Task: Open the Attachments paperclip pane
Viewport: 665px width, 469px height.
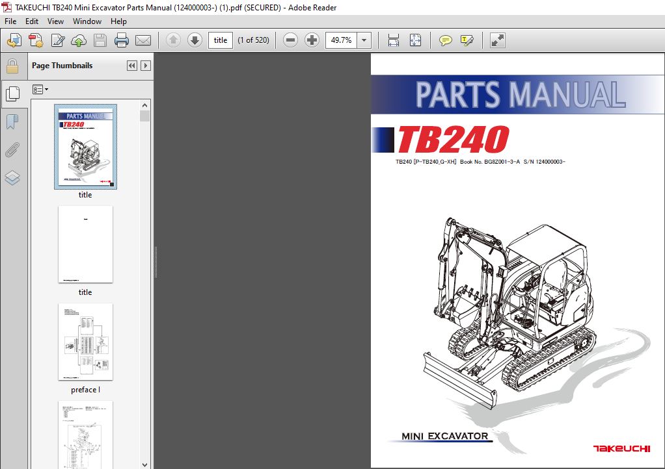Action: (12, 150)
